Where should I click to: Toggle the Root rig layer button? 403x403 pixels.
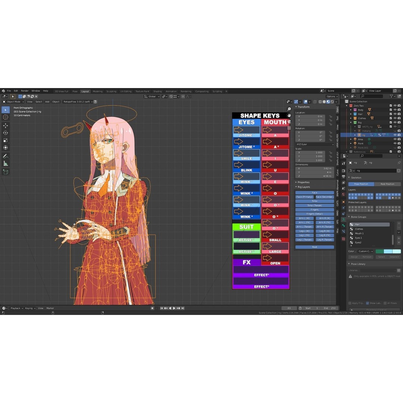pos(315,247)
